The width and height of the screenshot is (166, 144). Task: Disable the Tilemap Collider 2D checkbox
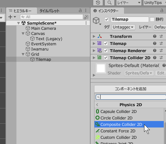(106, 58)
